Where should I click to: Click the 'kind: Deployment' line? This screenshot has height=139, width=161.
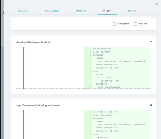pyautogui.click(x=103, y=115)
